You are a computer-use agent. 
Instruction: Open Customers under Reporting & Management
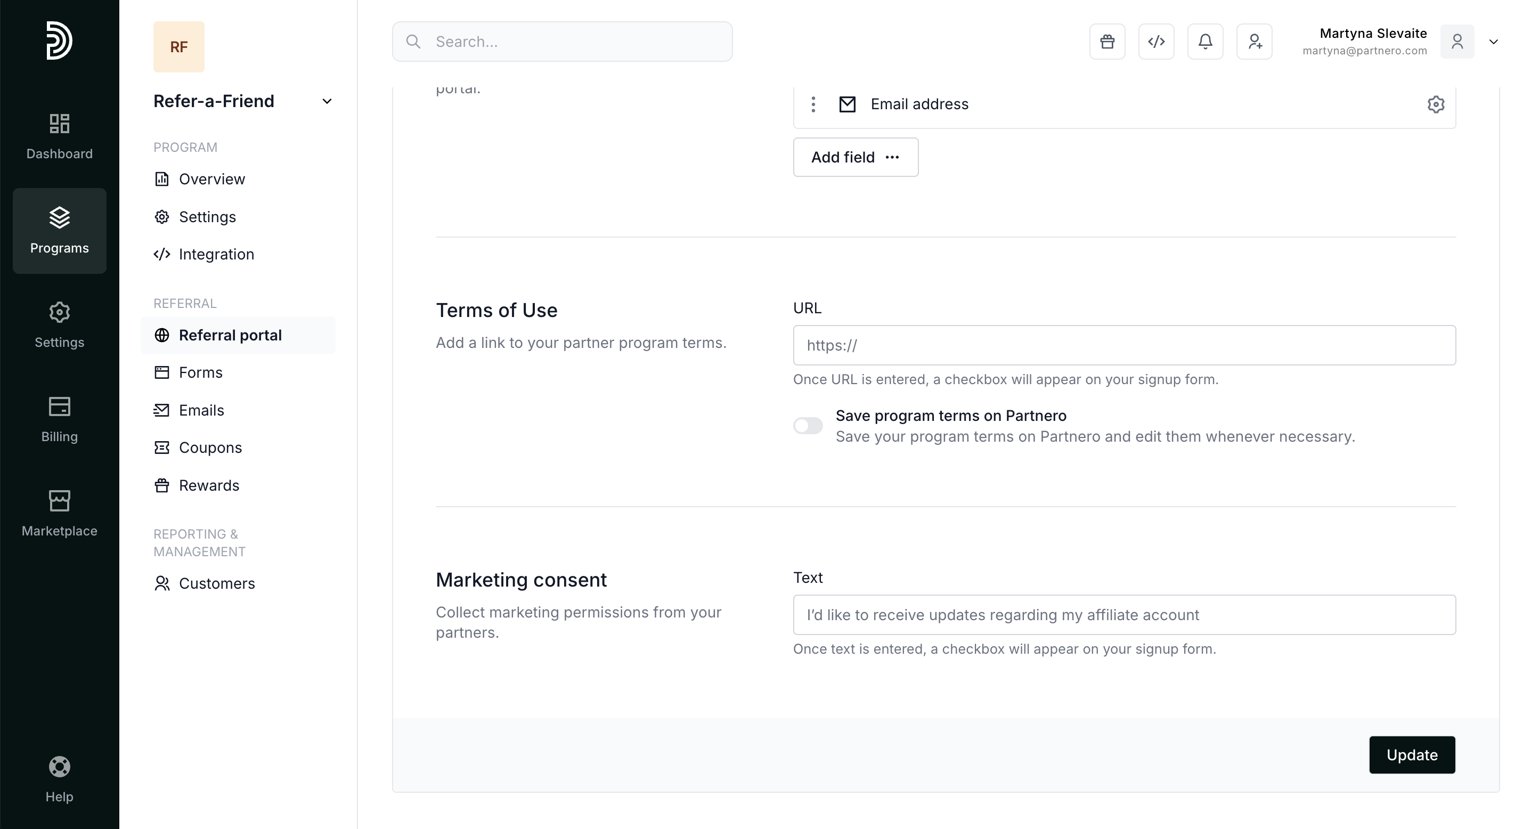pos(216,583)
